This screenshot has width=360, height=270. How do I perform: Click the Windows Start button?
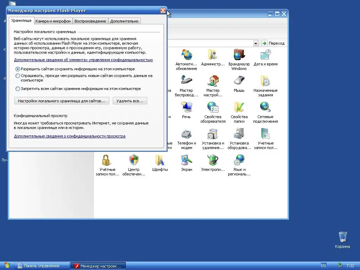(x=6, y=266)
